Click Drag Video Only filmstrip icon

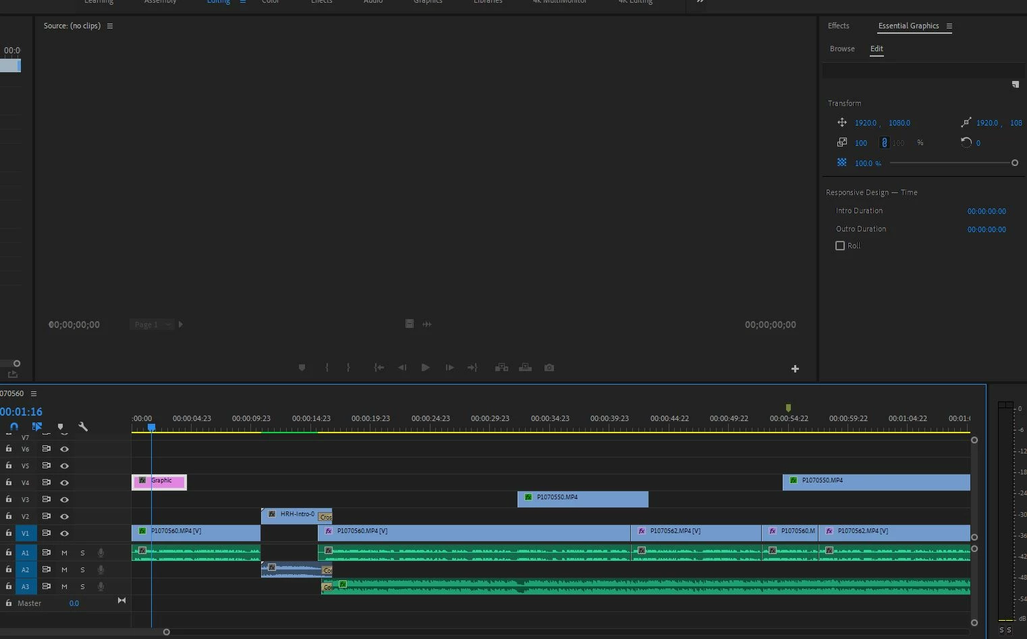(409, 324)
